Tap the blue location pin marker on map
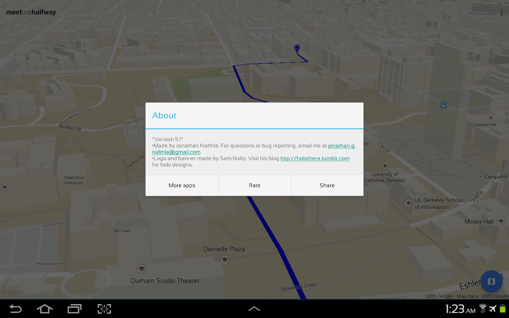Viewport: 509px width, 318px height. coord(297,49)
